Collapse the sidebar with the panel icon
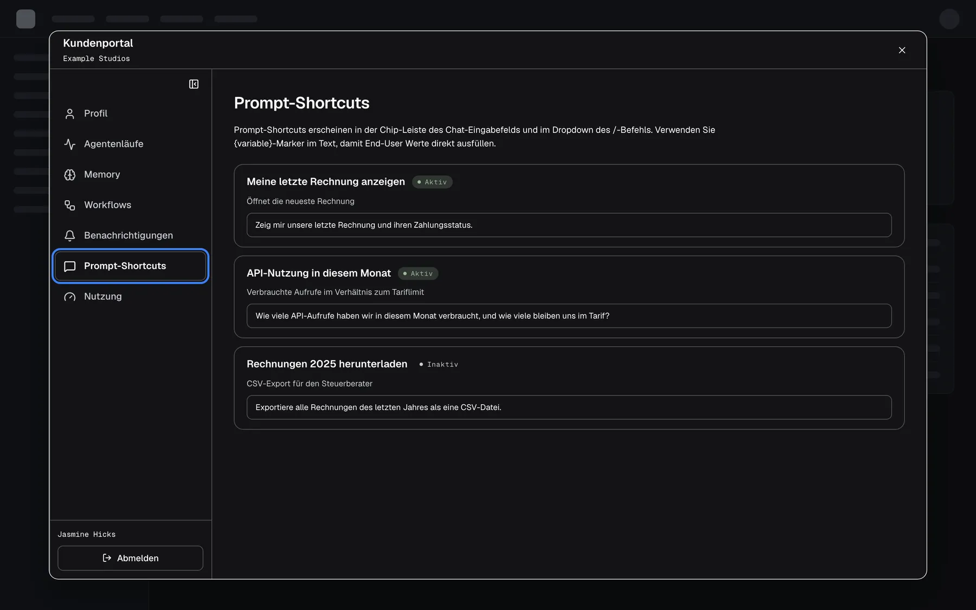This screenshot has width=976, height=610. point(194,84)
